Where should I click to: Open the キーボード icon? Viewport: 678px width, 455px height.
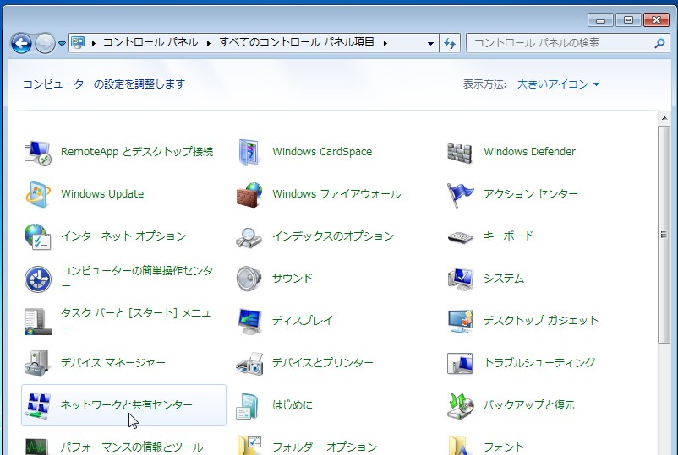point(460,237)
